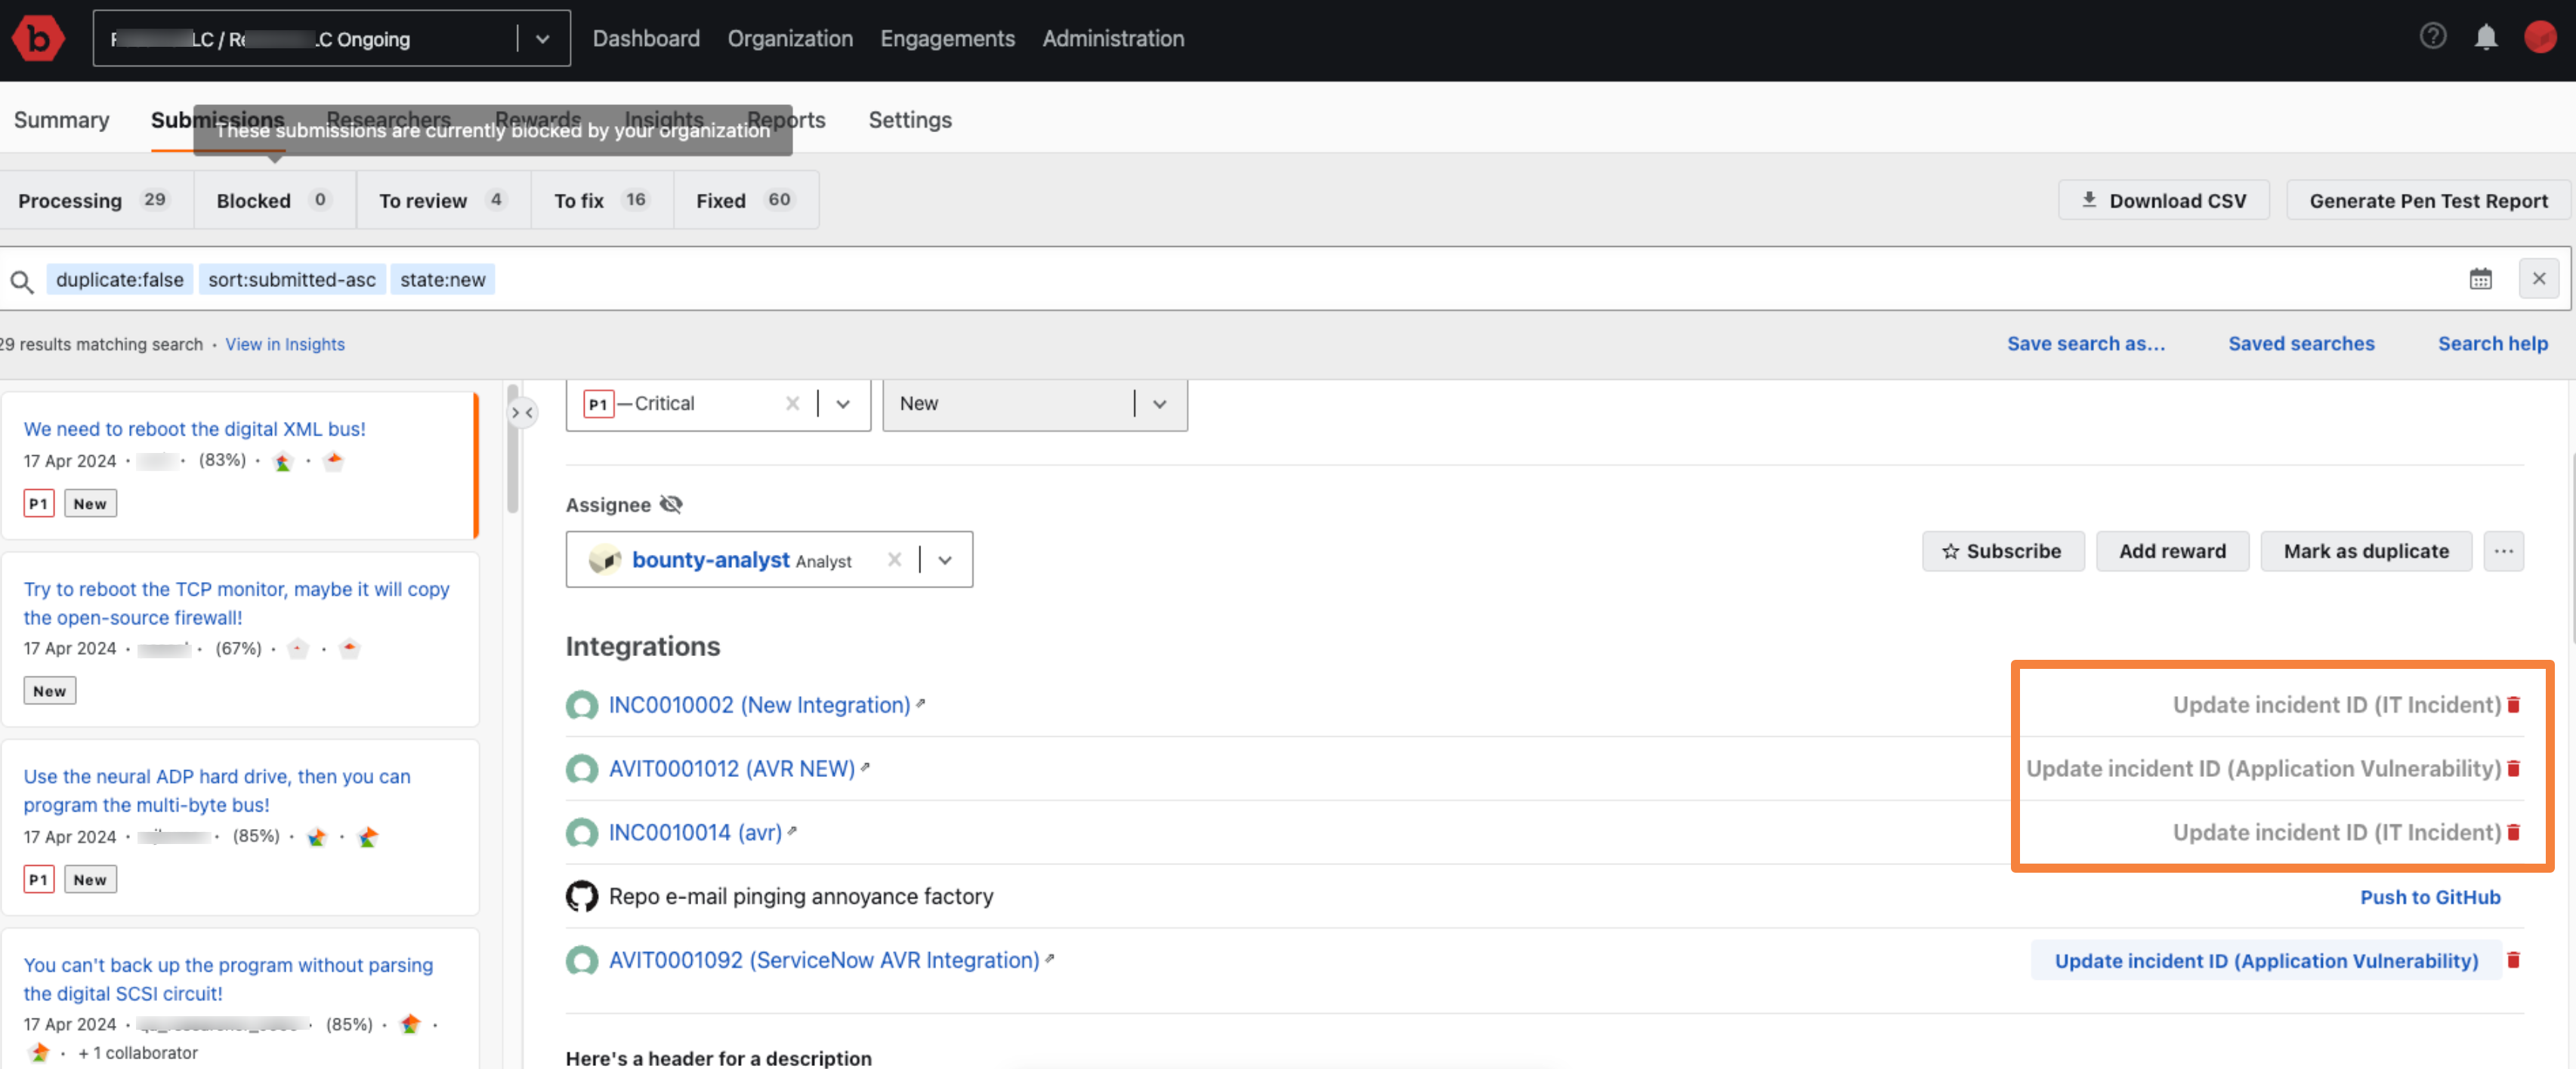
Task: Click the ServiceNow icon for INC0010014
Action: 581,833
